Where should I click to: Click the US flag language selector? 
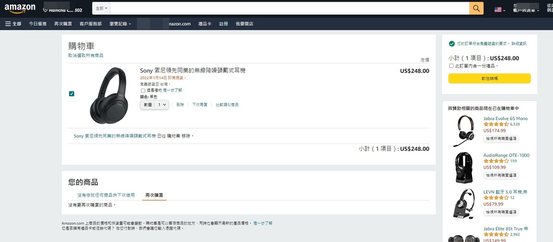click(500, 10)
